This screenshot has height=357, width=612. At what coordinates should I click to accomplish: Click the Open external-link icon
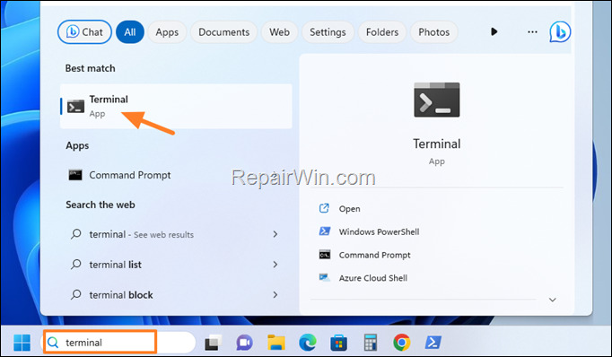[324, 208]
